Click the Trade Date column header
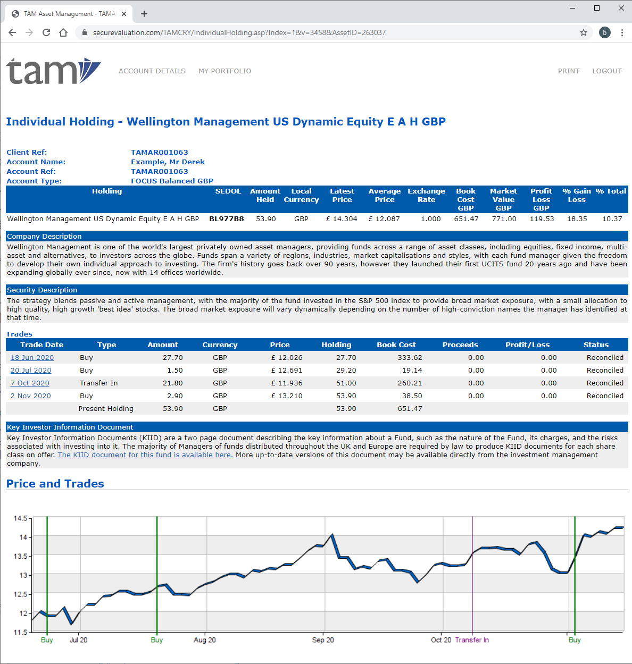 coord(42,345)
